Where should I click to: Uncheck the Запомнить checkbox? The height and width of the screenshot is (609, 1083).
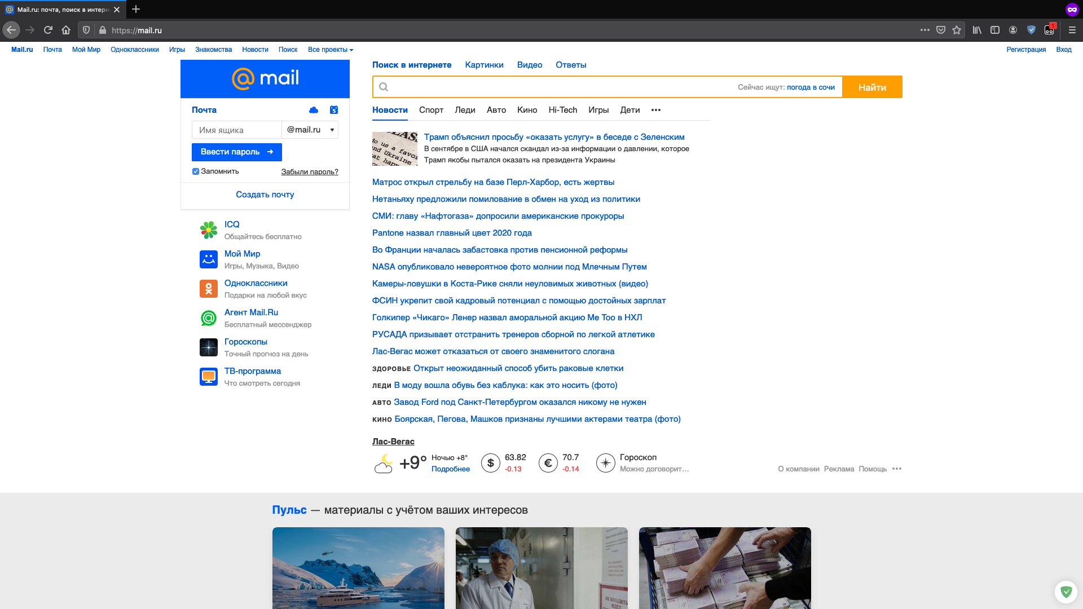pyautogui.click(x=195, y=171)
